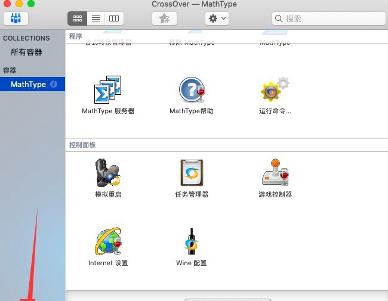This screenshot has width=388, height=301.
Task: Zoom the CrossOver window with green button
Action: pyautogui.click(x=31, y=4)
